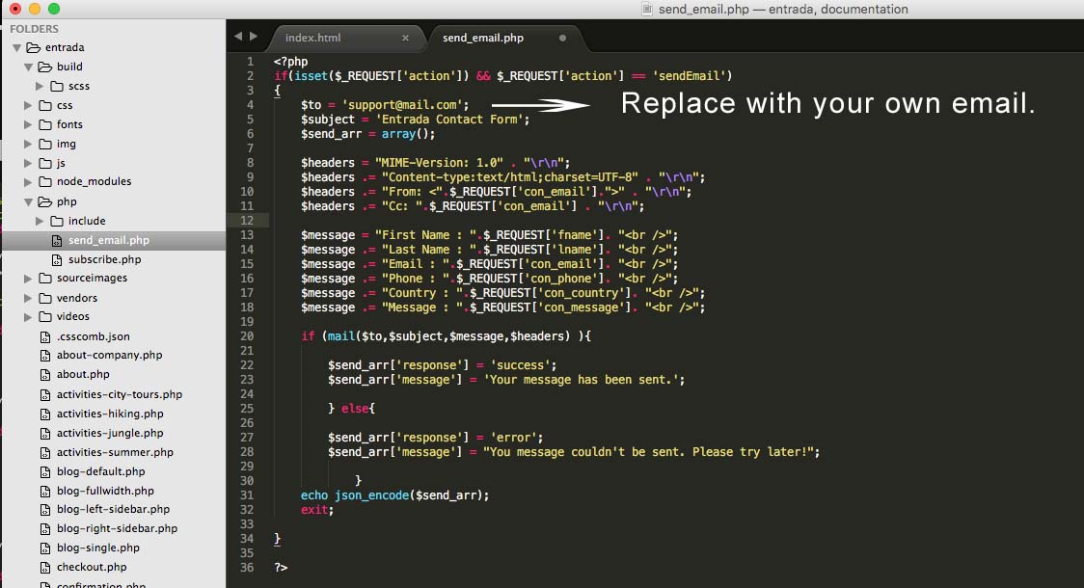Open the about-company.php file

point(109,355)
